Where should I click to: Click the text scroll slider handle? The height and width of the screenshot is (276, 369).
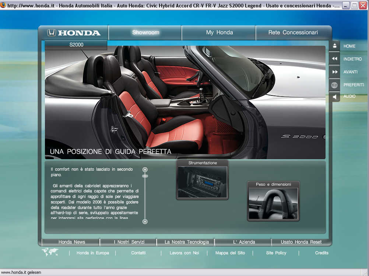pyautogui.click(x=145, y=176)
